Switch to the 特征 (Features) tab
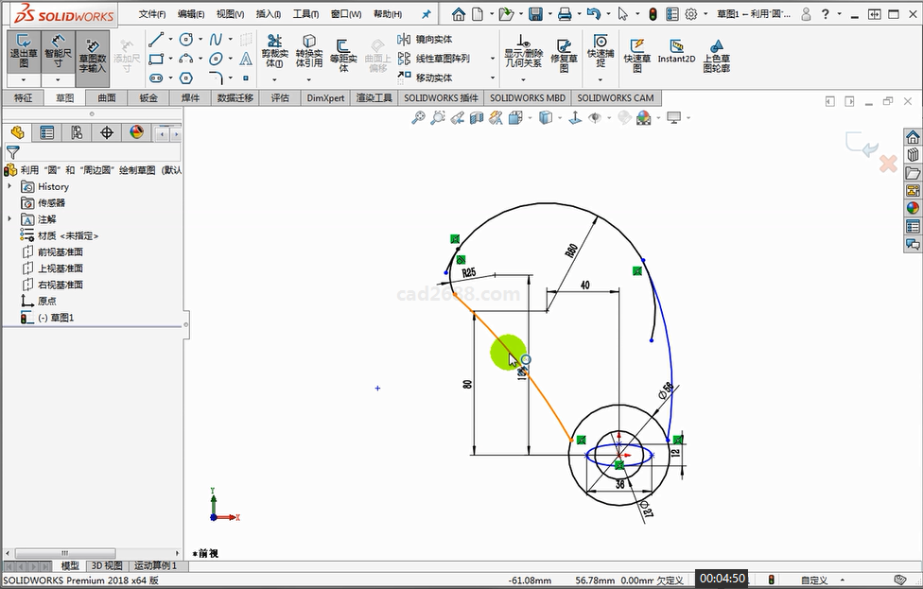 (x=24, y=98)
